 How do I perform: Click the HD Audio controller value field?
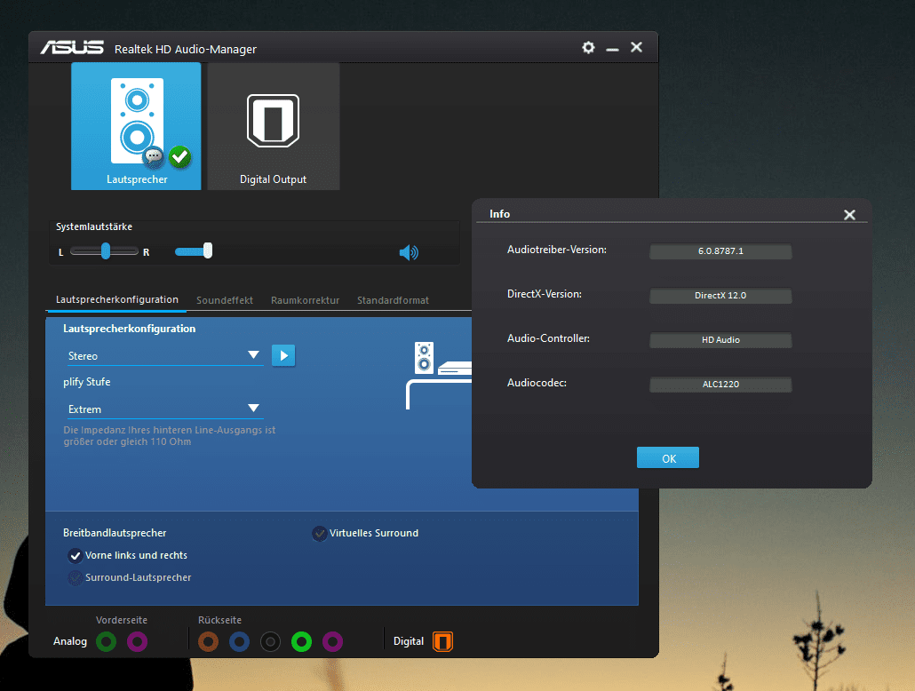click(x=720, y=339)
